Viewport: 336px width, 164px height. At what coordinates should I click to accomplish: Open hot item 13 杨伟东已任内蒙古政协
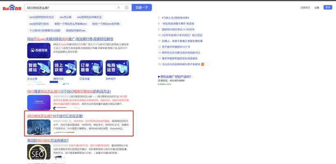coord(181,52)
